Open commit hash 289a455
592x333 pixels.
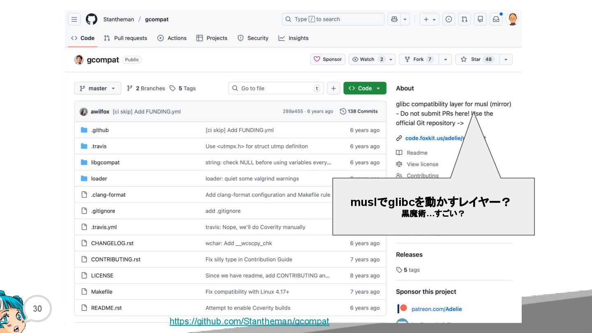pyautogui.click(x=293, y=111)
